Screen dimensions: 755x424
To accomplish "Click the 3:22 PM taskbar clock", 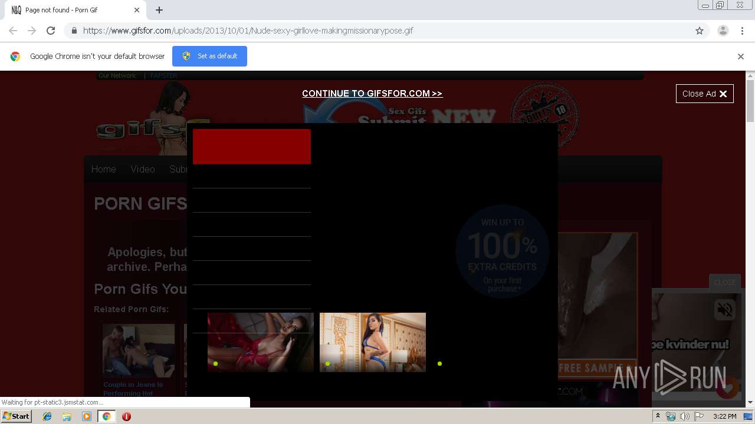I will 724,416.
